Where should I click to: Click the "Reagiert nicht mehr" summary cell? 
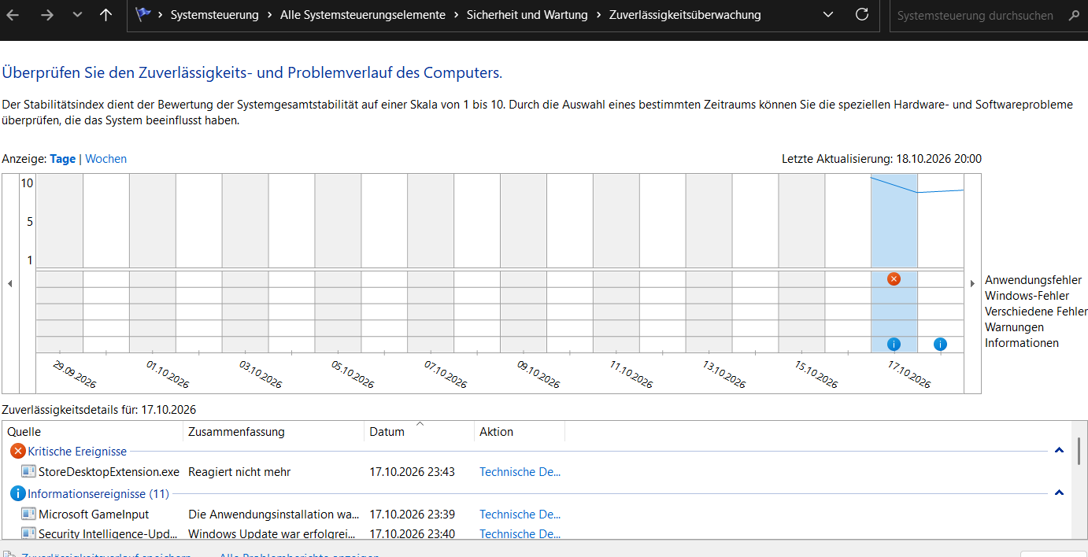239,472
